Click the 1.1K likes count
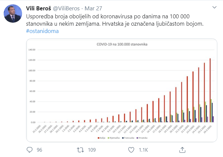The height and width of the screenshot is (157, 223). [143, 150]
